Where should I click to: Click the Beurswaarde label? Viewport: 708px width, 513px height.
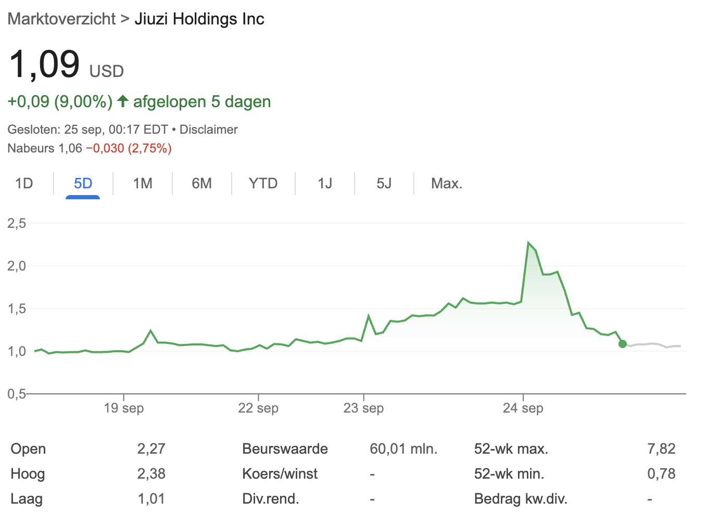(285, 448)
